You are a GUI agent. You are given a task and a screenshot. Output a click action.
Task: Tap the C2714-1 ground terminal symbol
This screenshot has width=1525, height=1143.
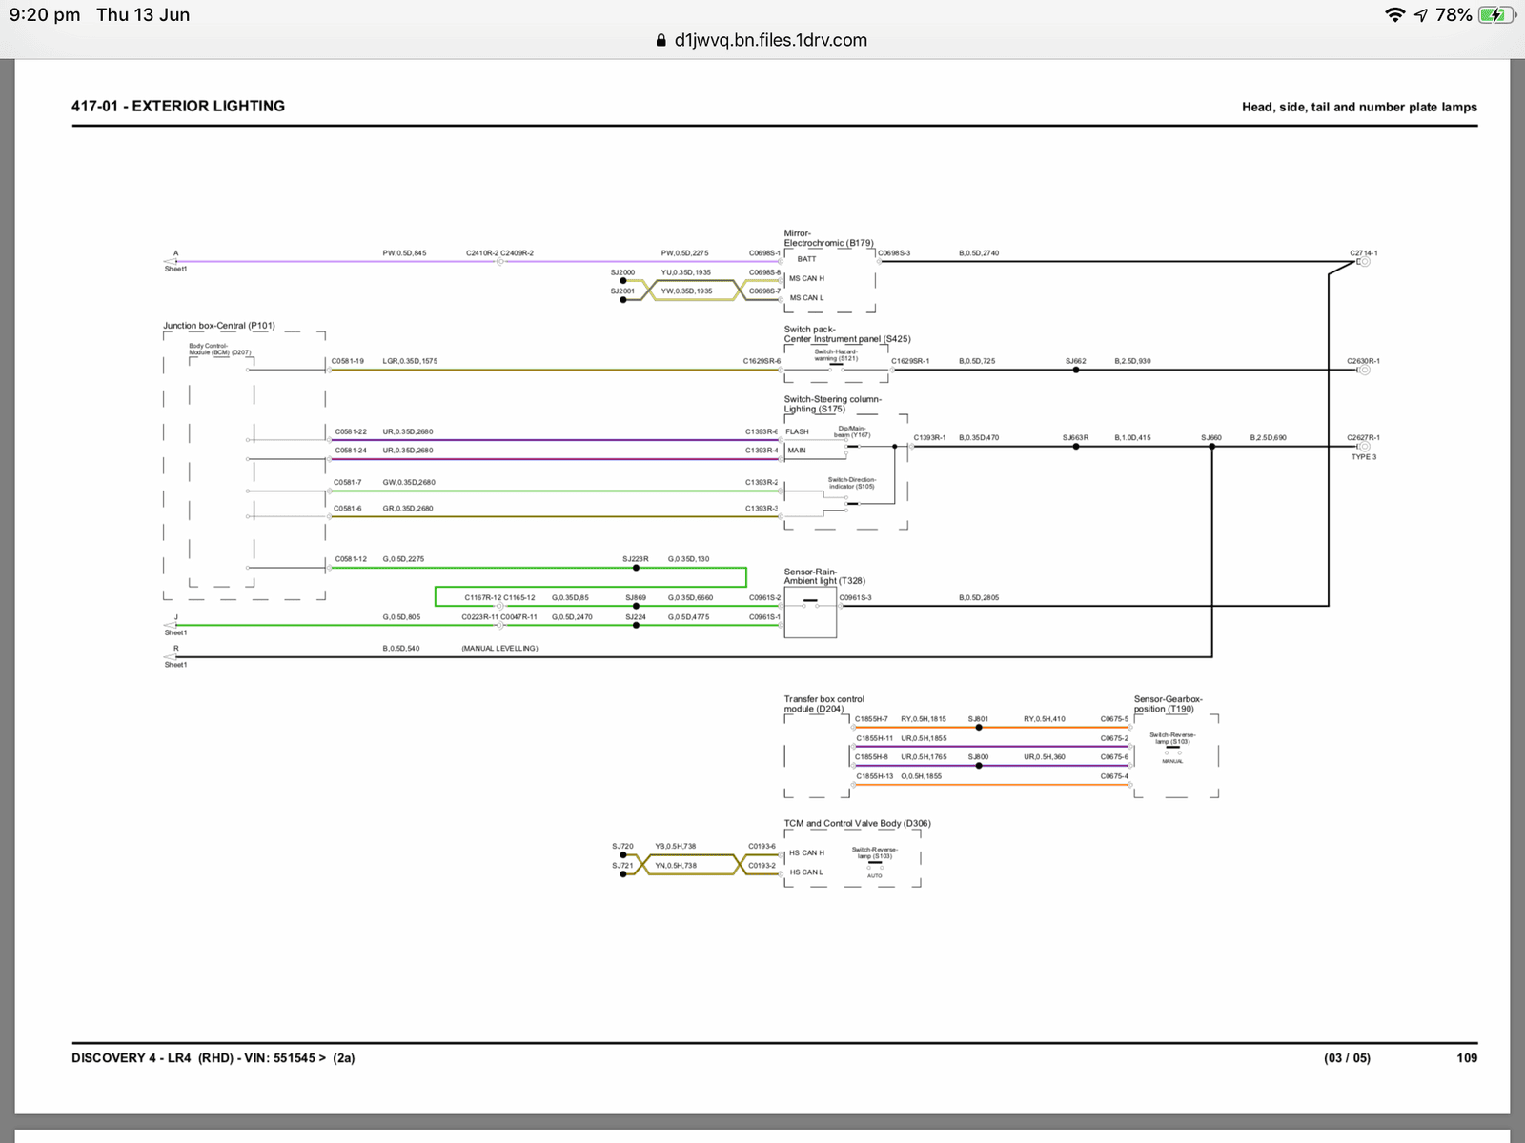[x=1364, y=262]
